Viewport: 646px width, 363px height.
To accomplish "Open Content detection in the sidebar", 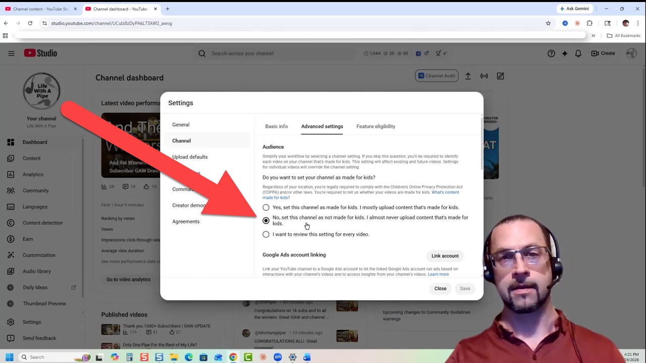I will click(41, 223).
